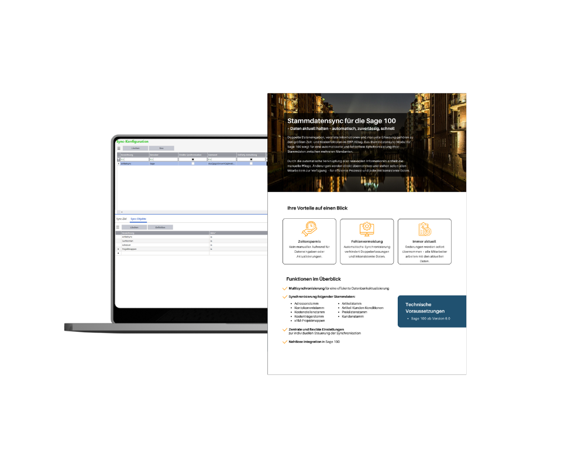The width and height of the screenshot is (585, 468).
Task: Click the Zeitersparnis clock-in-hand icon
Action: tap(309, 229)
